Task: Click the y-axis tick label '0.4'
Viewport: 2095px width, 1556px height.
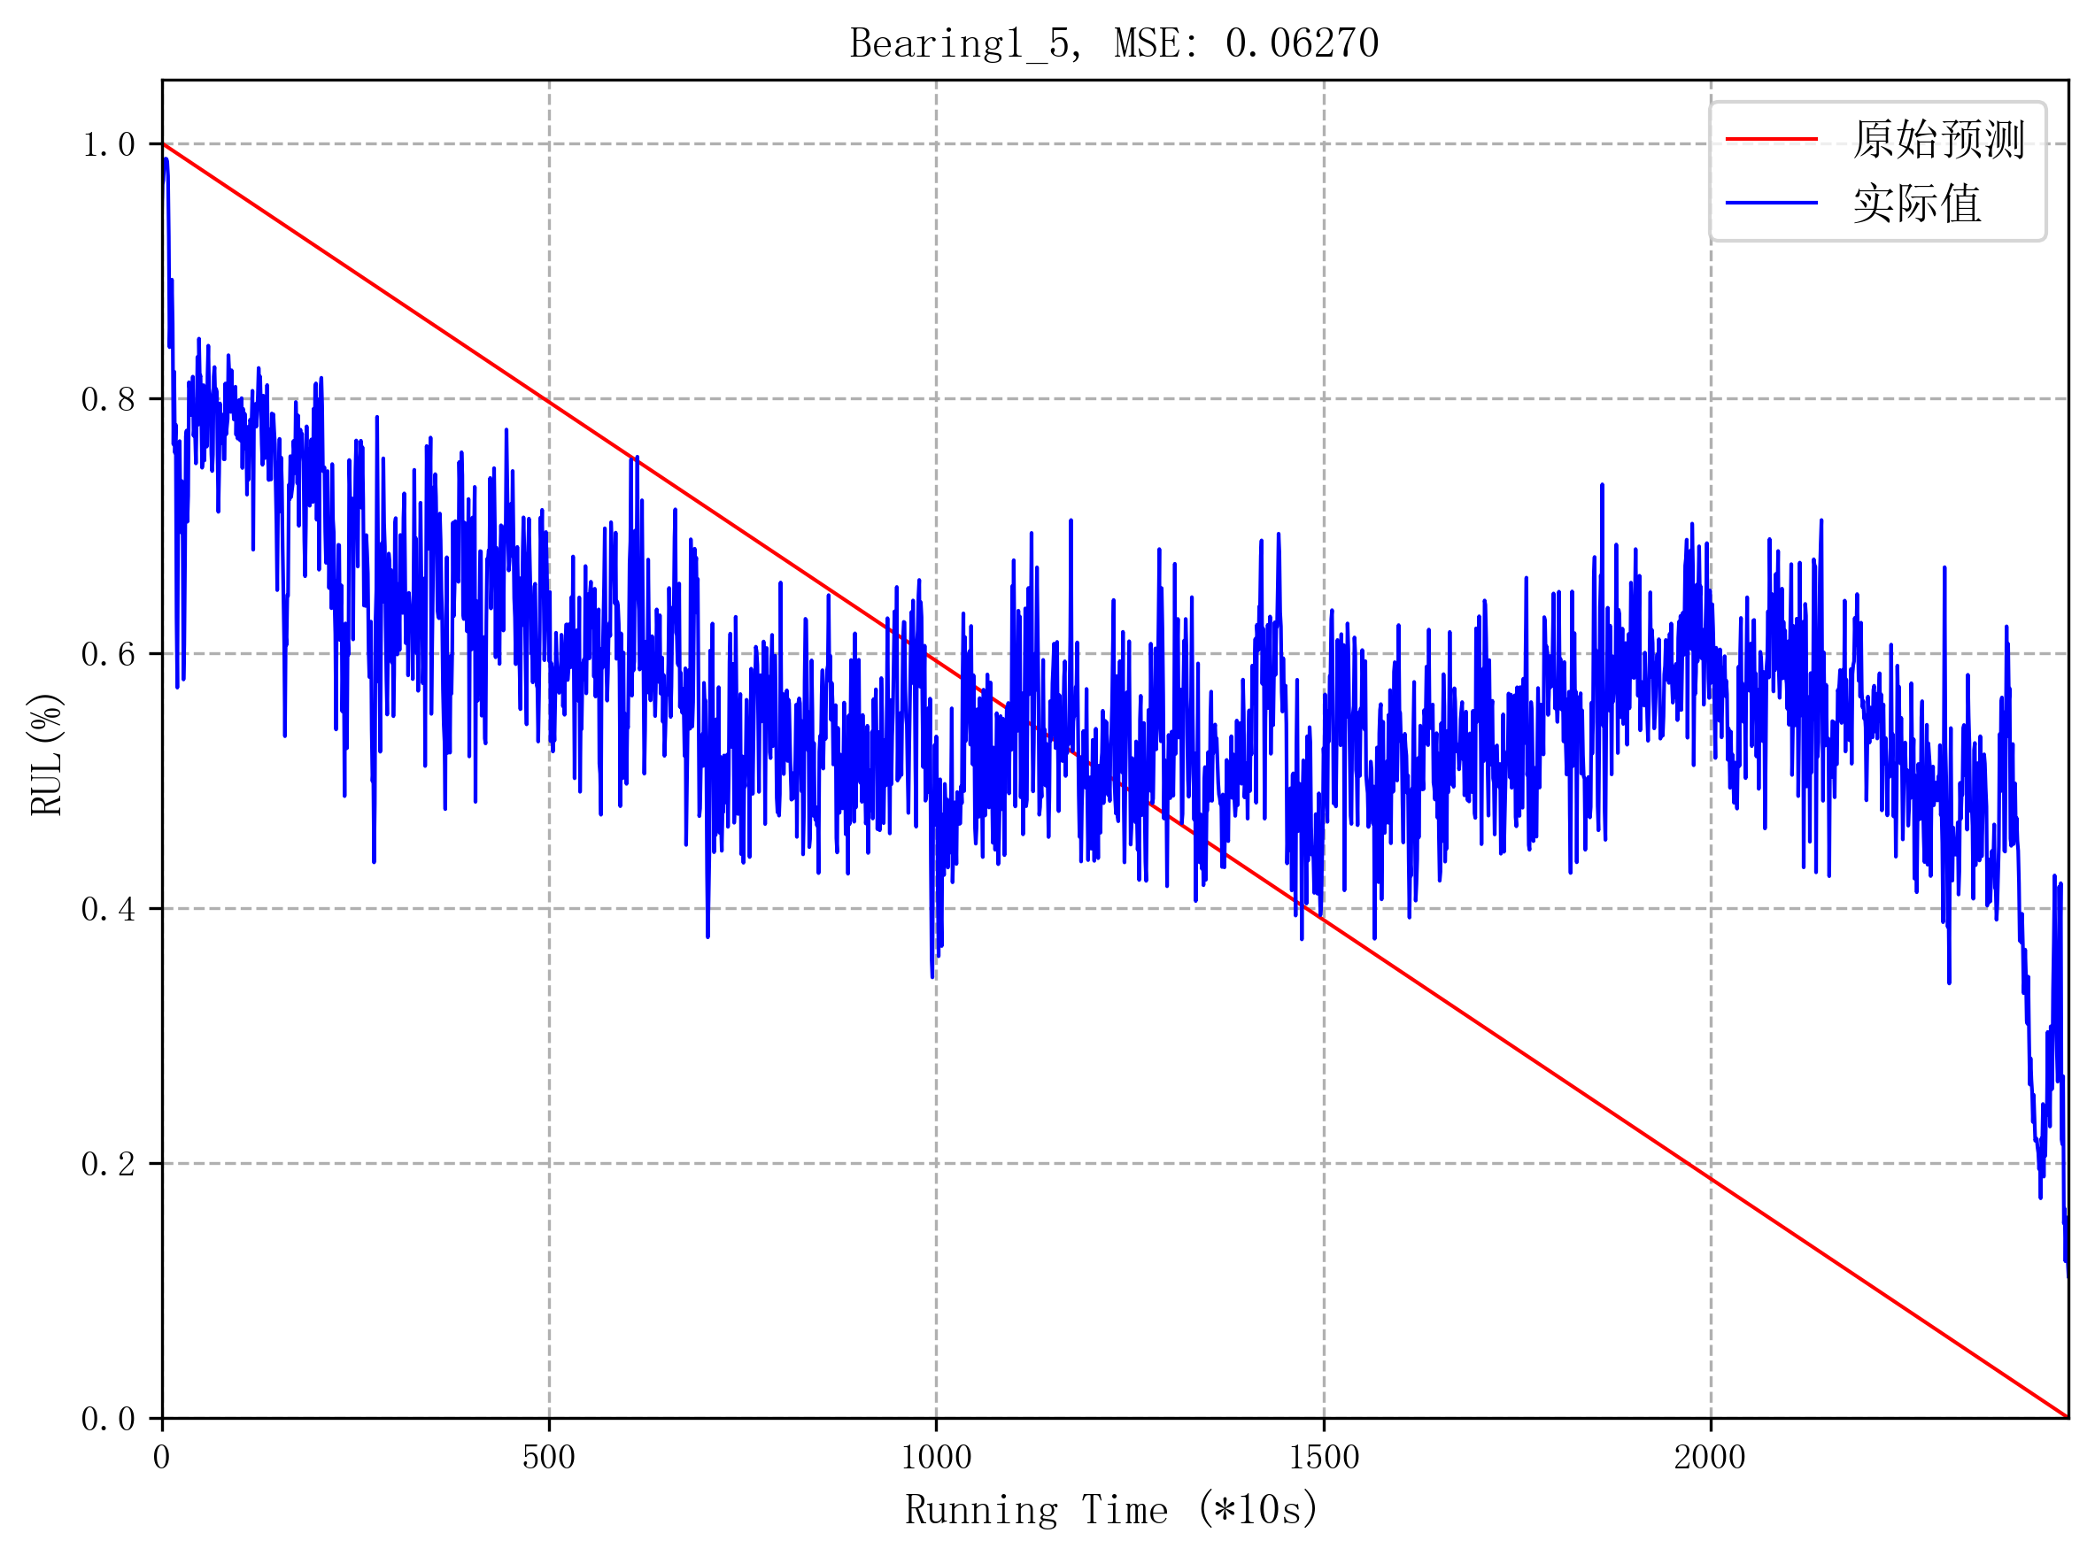Action: pos(108,909)
